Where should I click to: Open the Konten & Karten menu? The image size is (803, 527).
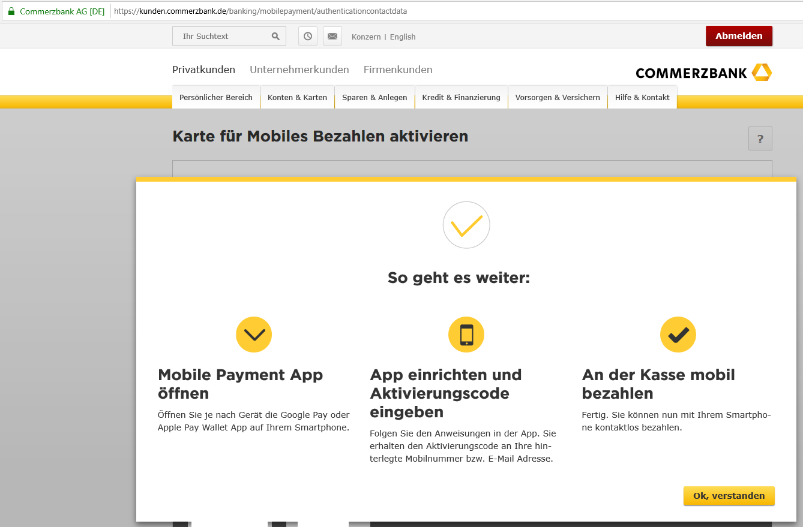coord(297,98)
